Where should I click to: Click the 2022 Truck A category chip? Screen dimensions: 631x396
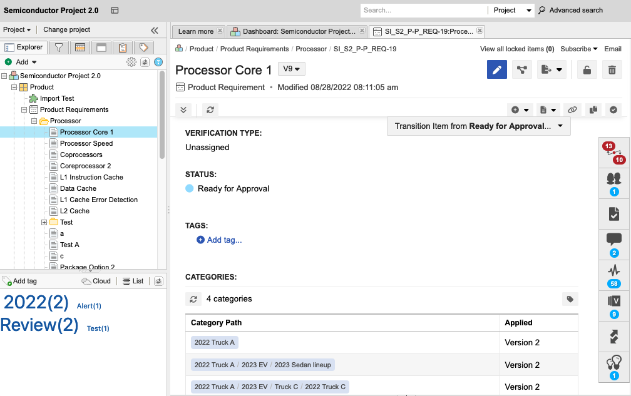[215, 343]
